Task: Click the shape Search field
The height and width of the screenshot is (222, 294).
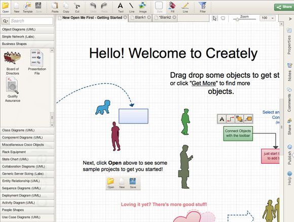Action: coord(31,21)
